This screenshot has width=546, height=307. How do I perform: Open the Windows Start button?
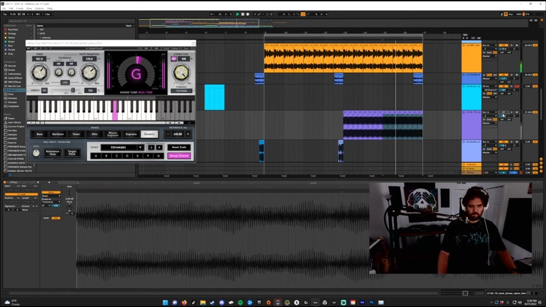coord(165,303)
